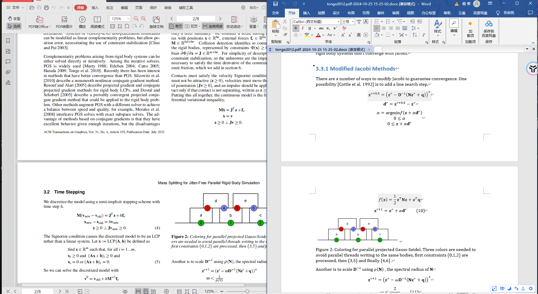538x294 pixels.
Task: Select the hand tool in the PDF reader
Action: [x=14, y=18]
